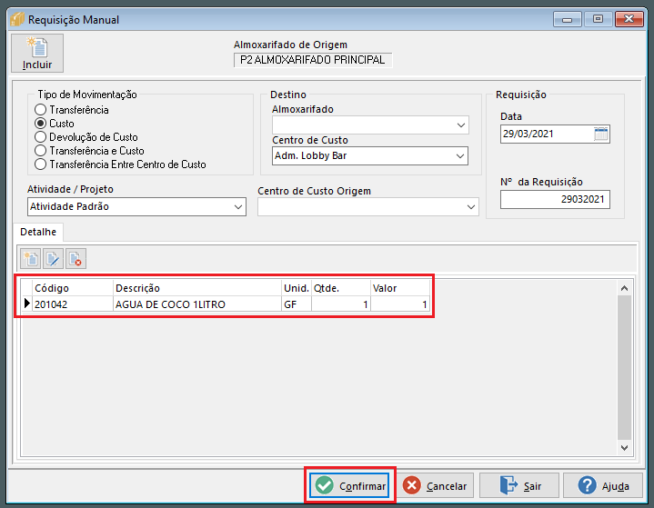
Task: Open the calendar picker for Data
Action: pos(600,134)
